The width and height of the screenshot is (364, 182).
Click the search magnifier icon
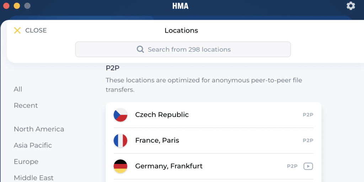point(140,49)
